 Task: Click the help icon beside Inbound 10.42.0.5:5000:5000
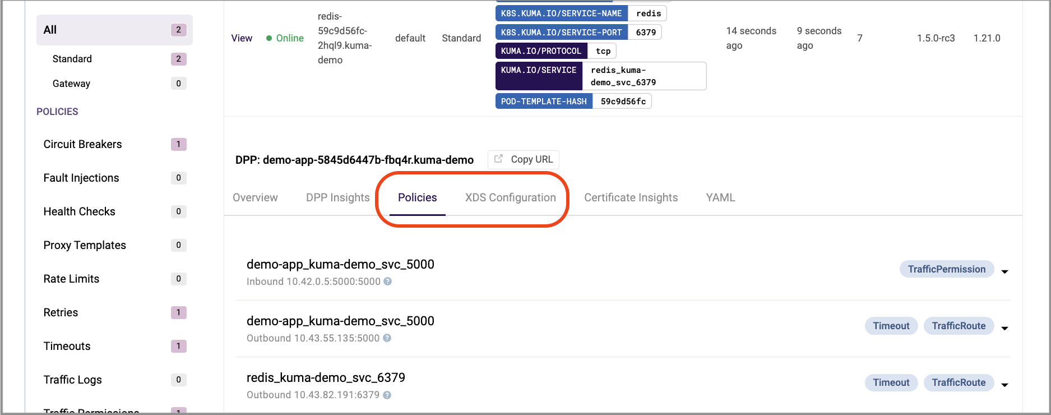387,282
